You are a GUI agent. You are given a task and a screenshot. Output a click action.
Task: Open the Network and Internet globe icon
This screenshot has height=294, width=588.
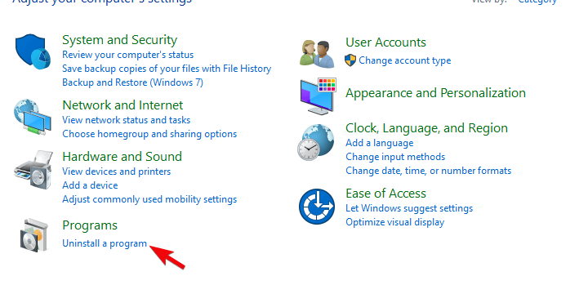(33, 116)
